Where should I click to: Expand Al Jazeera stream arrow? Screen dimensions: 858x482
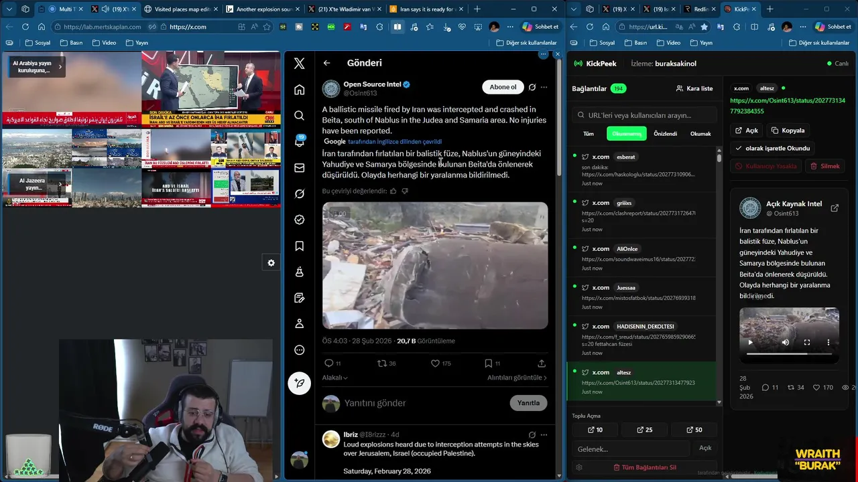60,184
